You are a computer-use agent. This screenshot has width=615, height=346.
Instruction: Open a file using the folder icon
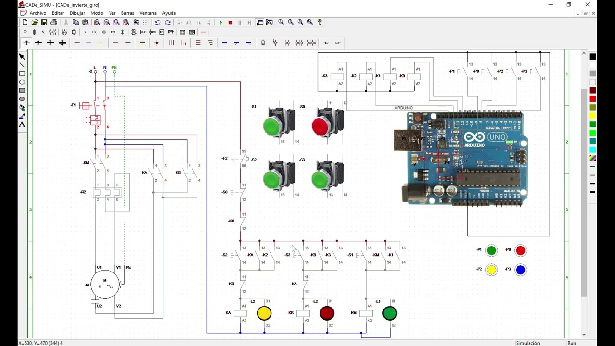pos(35,22)
